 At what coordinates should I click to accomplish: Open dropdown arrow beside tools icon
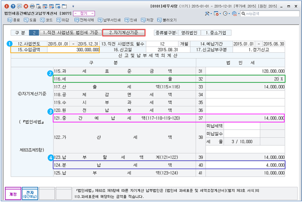(x=211, y=13)
